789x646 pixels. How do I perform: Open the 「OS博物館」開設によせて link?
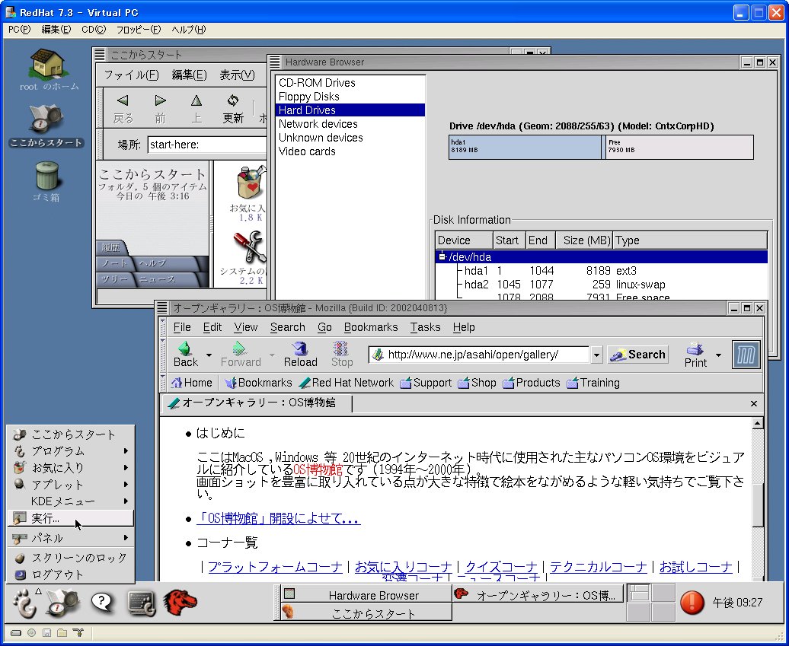coord(278,518)
